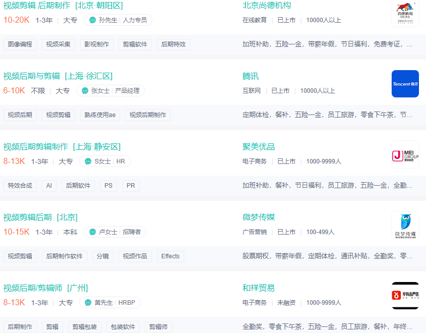
Task: Select the 后期软件 skill tag
Action: tap(78, 186)
